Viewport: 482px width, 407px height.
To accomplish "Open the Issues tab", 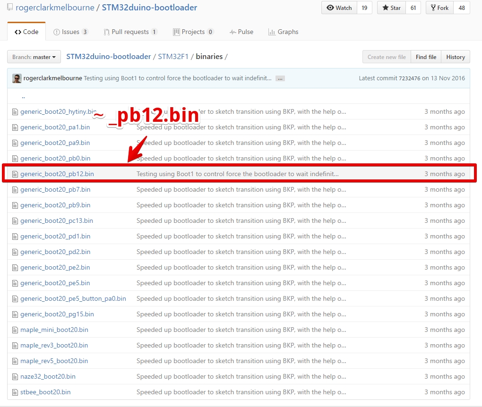I will click(71, 32).
